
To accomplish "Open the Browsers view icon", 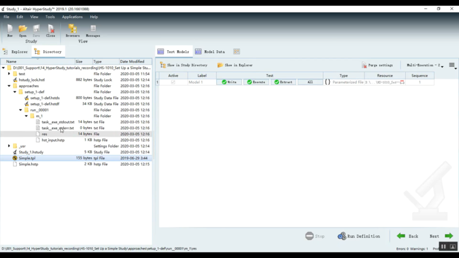I will click(72, 30).
